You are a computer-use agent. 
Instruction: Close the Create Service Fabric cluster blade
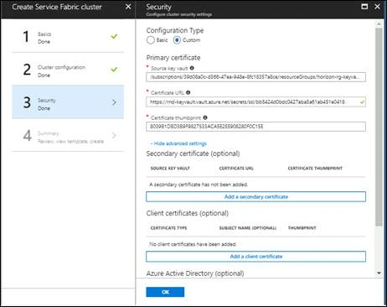click(x=128, y=7)
